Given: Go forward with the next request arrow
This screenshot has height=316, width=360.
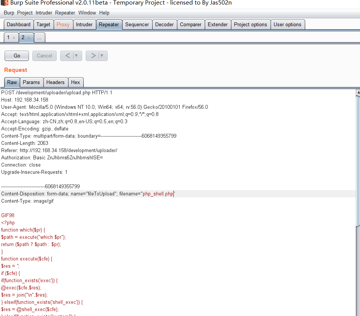Looking at the screenshot, I should (93, 56).
